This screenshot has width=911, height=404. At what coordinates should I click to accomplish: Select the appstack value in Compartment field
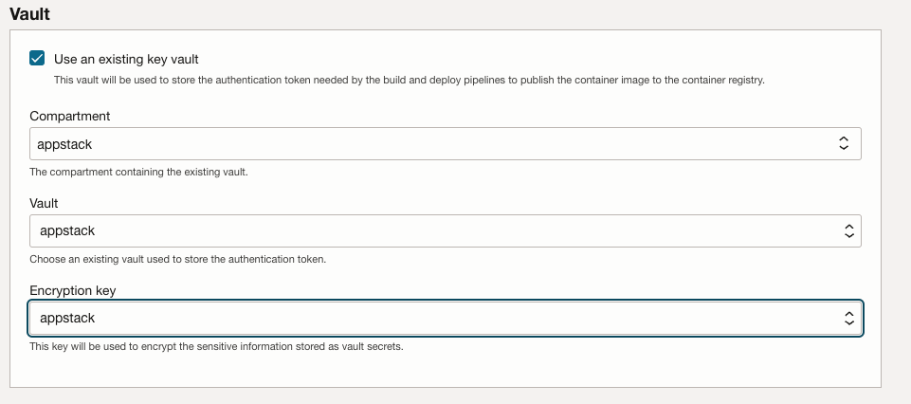tap(64, 144)
